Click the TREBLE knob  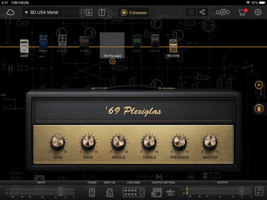[149, 142]
